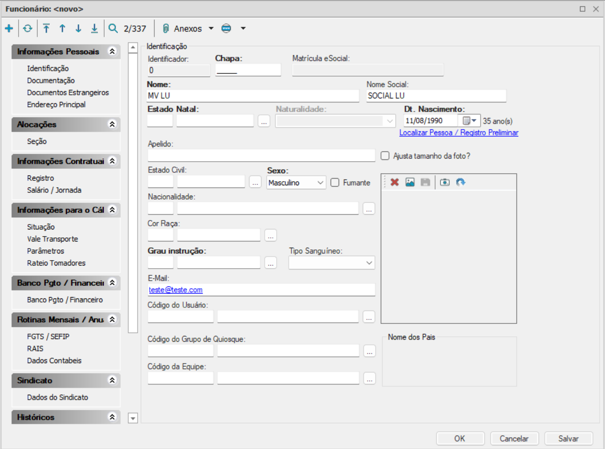Click Localizar Pessoa / Registro Preliminar link
605x449 pixels.
pos(459,132)
